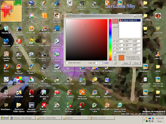
Task: Switch to Pixeur- Colour Picker folder taskbar item
Action: (x=49, y=118)
